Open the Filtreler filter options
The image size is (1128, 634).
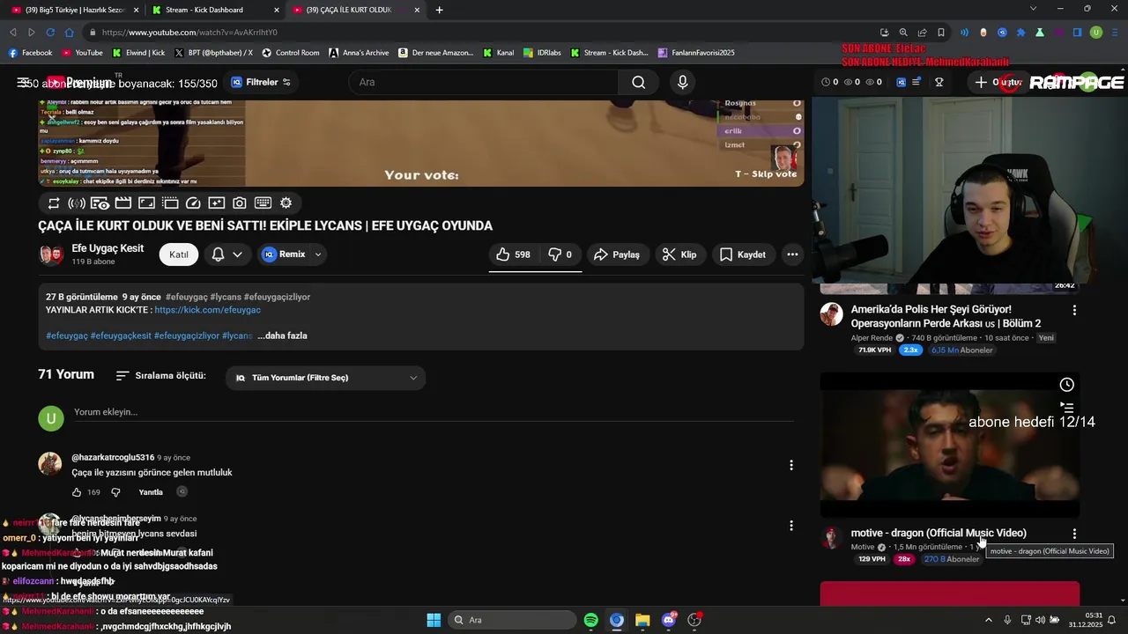click(261, 82)
